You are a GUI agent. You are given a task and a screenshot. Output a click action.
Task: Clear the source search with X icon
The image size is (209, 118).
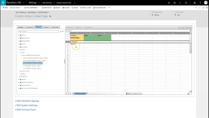coord(61,31)
